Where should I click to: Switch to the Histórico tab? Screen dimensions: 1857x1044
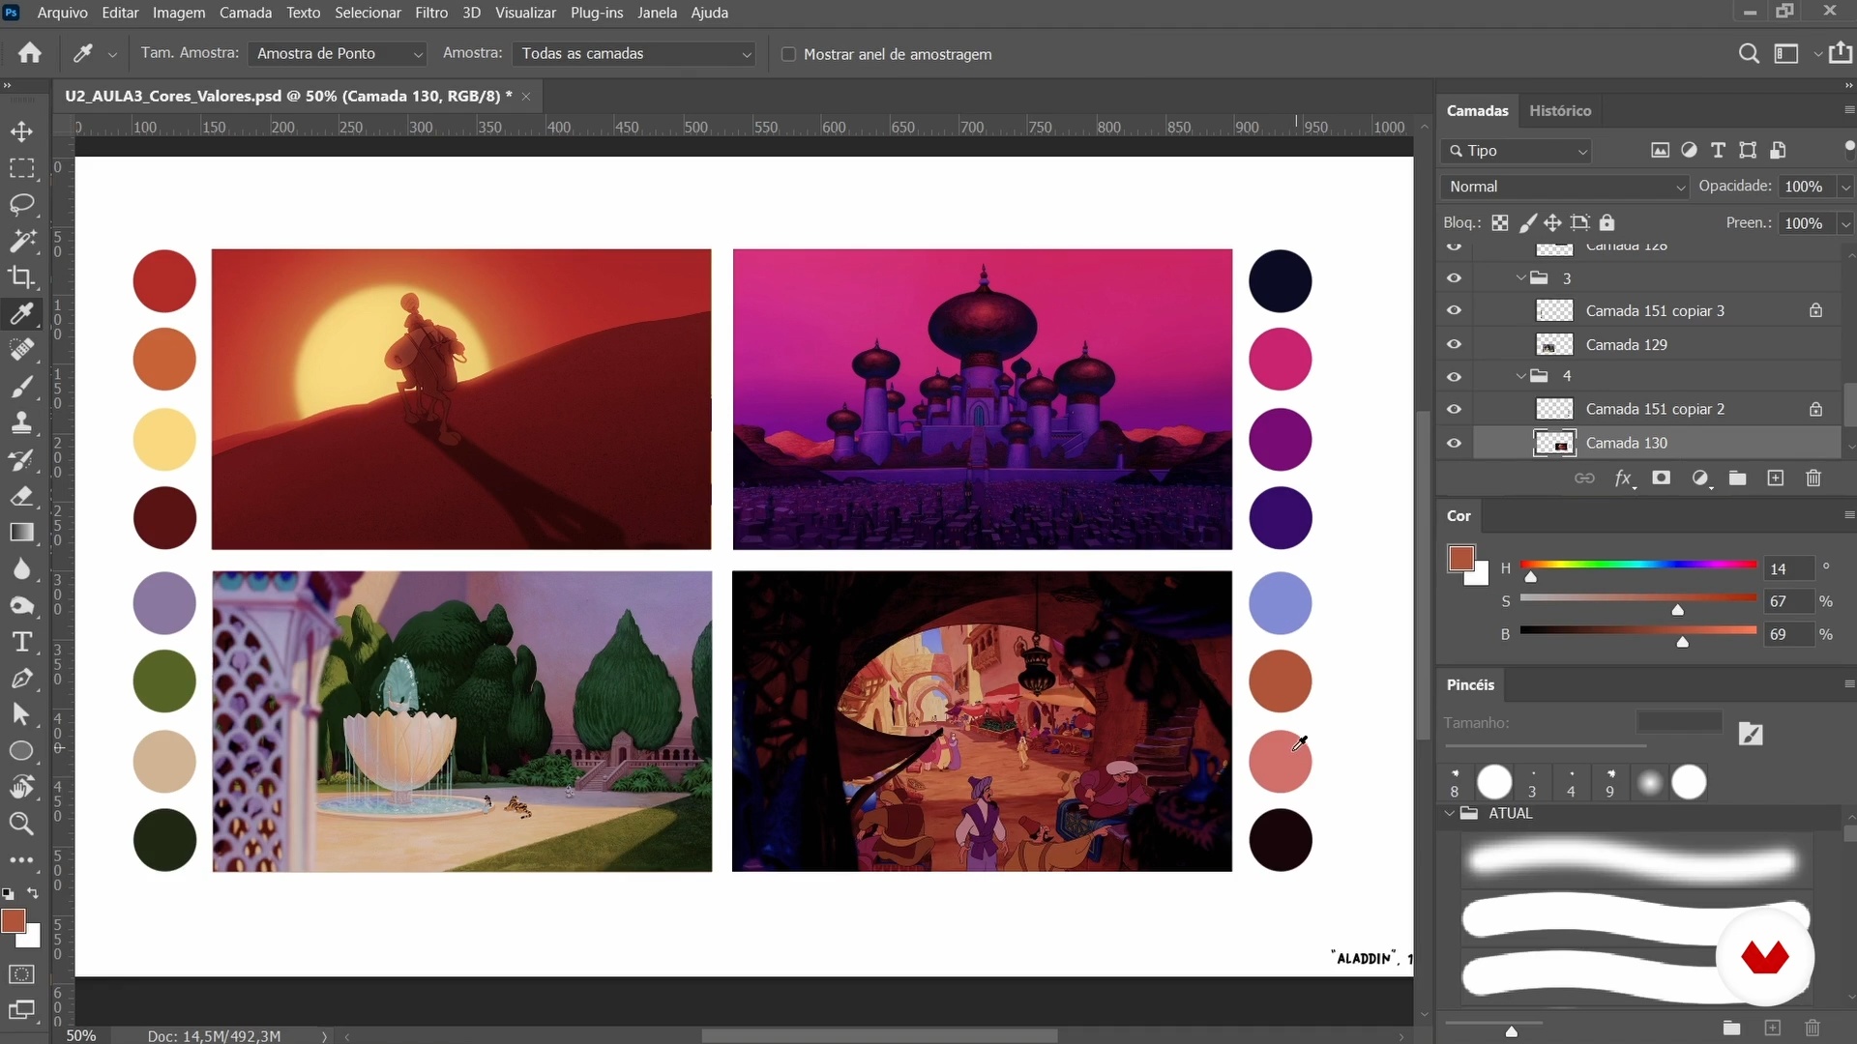click(1560, 111)
